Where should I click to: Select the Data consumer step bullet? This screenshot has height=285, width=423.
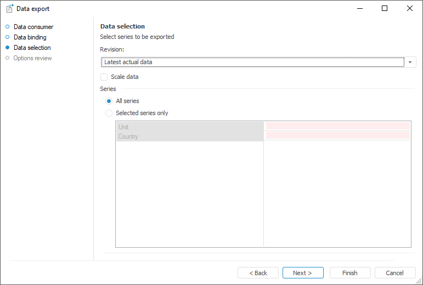point(8,27)
